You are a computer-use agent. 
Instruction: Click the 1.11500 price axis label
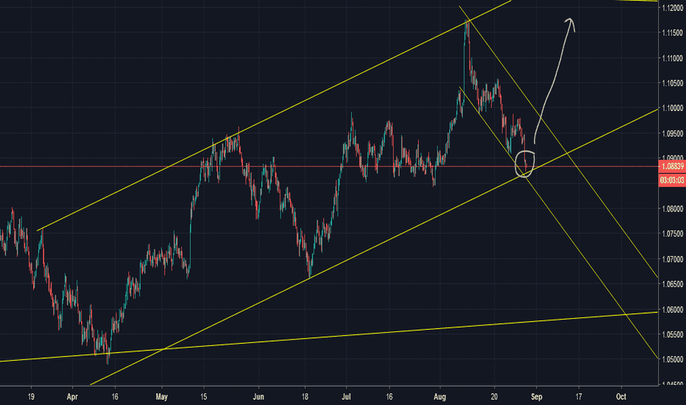point(673,33)
